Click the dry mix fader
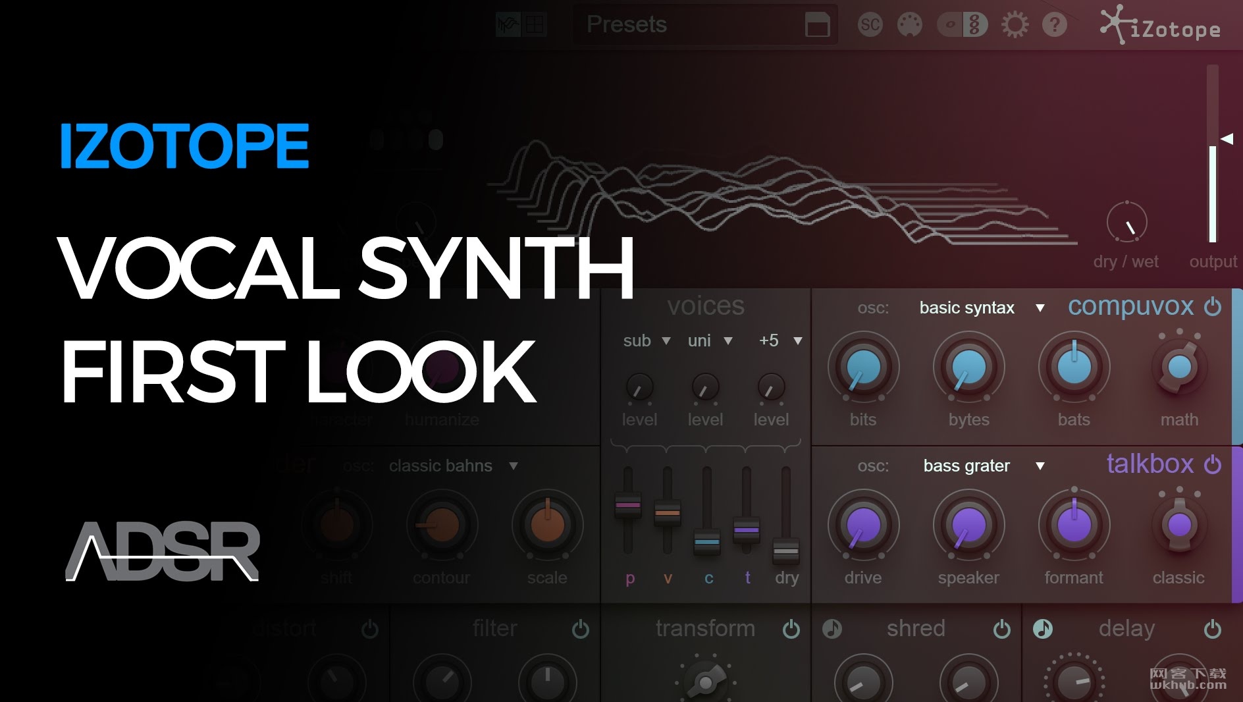Image resolution: width=1243 pixels, height=702 pixels. click(786, 551)
